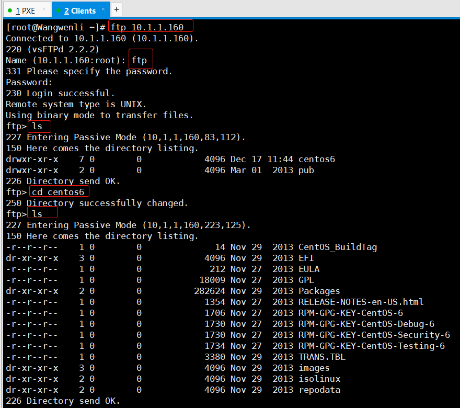
Task: Click the '220 (vsFTPd 2.2.2)' line
Action: (x=52, y=49)
